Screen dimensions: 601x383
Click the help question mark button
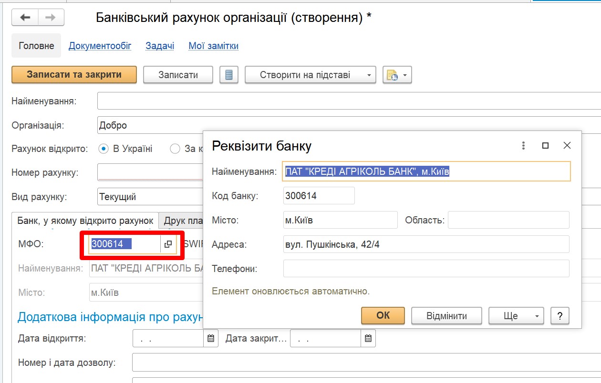click(x=560, y=315)
